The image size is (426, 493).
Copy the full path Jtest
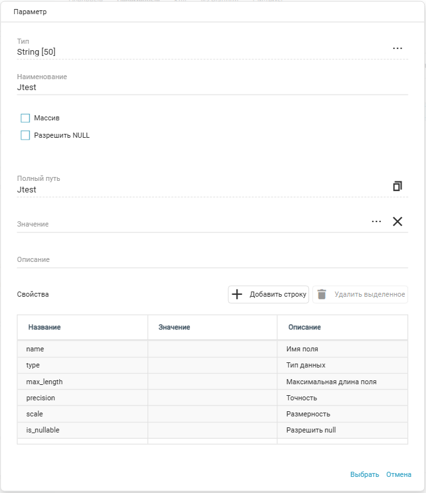397,186
